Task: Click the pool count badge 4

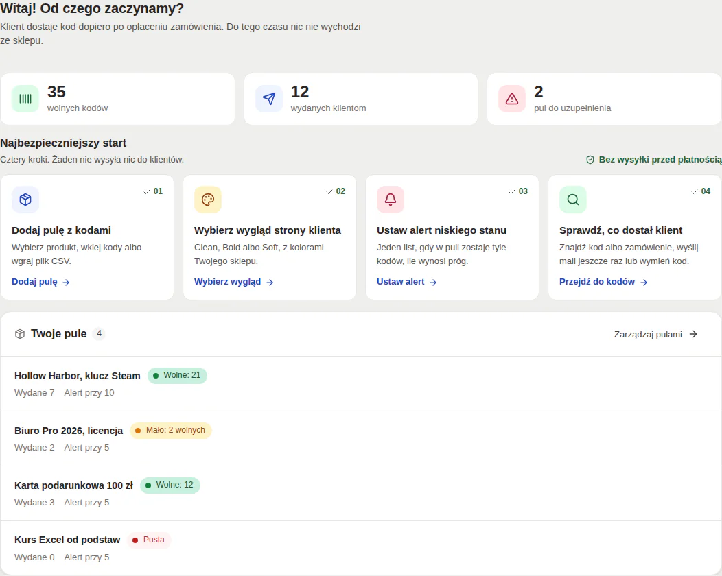Action: click(99, 333)
